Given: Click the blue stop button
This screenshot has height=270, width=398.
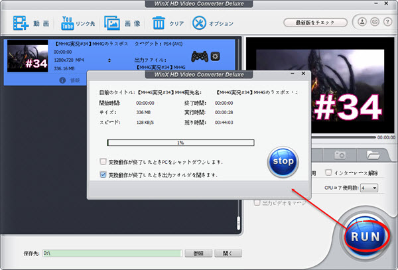Looking at the screenshot, I should (x=283, y=161).
